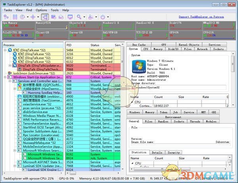The image size is (238, 183).
Task: Click the tree view toggle icon
Action: [x=44, y=17]
